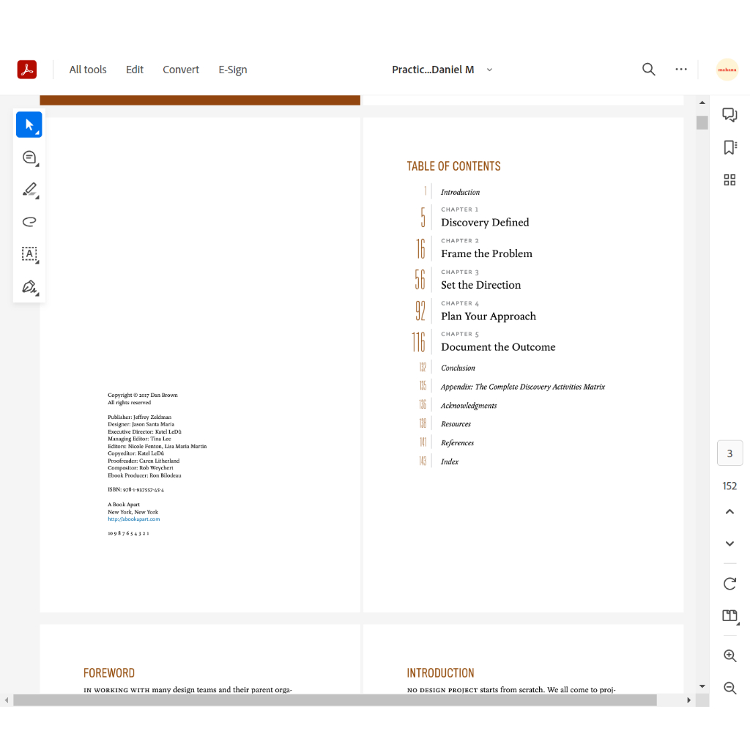Viewport: 750px width, 750px height.
Task: Select the highlighter tool
Action: point(29,190)
